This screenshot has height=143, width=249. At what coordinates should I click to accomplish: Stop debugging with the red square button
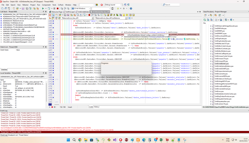(x=57, y=8)
